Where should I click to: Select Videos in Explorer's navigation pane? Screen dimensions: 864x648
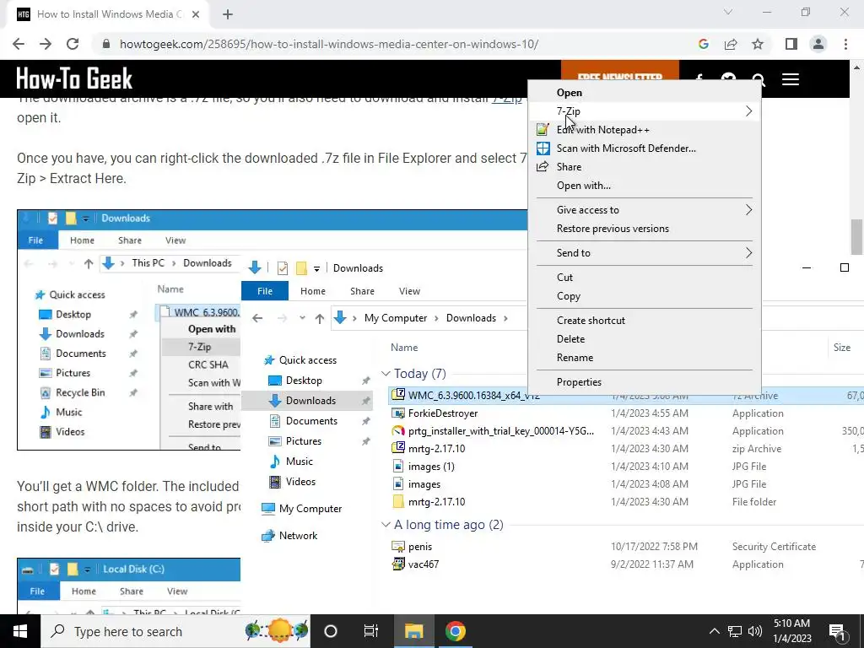point(300,482)
